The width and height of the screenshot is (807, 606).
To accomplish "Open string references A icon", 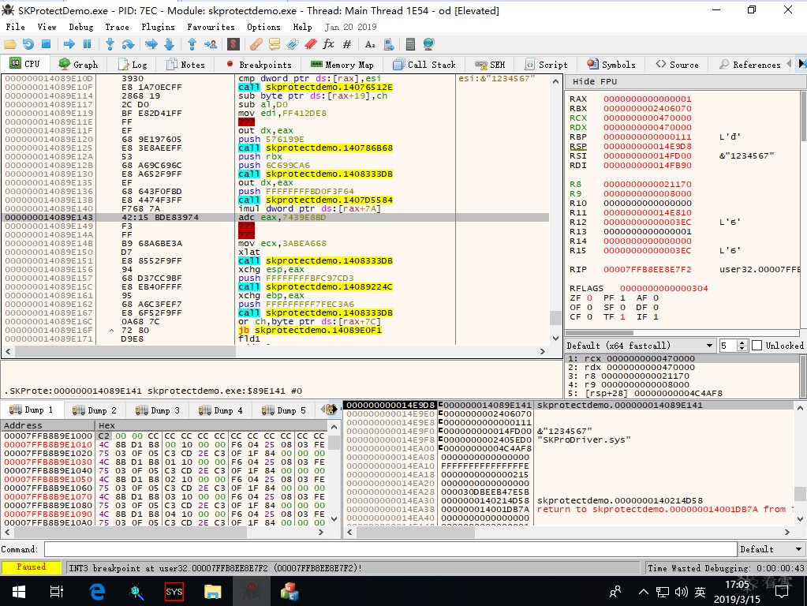I will pos(370,45).
